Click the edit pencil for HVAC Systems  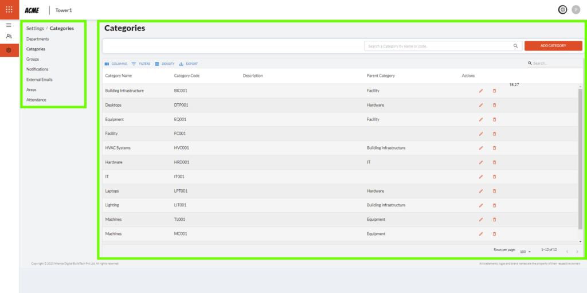(x=481, y=148)
